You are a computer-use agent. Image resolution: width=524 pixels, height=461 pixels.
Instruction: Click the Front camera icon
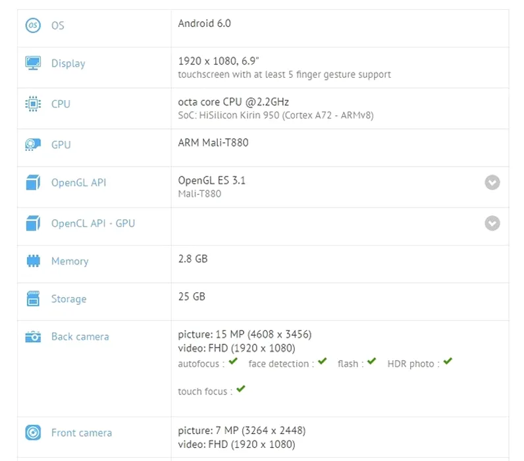pos(33,433)
